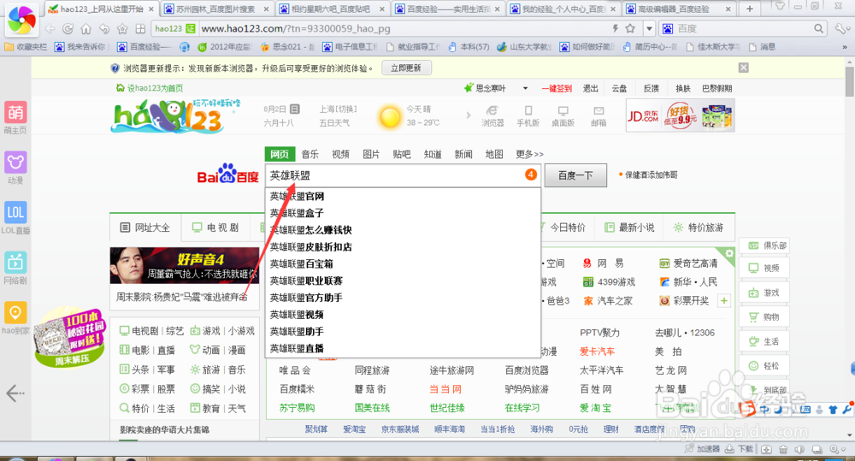855x461 pixels.
Task: Switch to 高级编辑器_百度经验 tab
Action: [x=680, y=9]
